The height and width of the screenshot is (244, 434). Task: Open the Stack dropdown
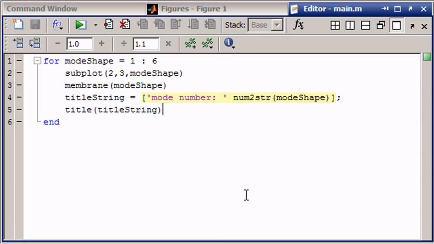(x=277, y=25)
